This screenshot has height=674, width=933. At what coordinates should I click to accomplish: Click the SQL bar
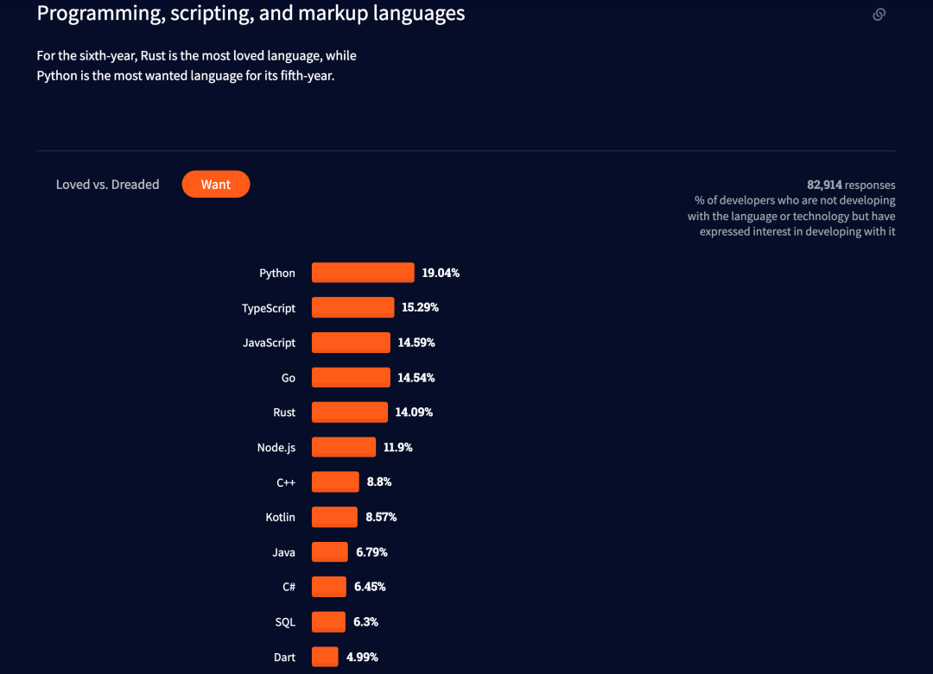click(x=328, y=621)
